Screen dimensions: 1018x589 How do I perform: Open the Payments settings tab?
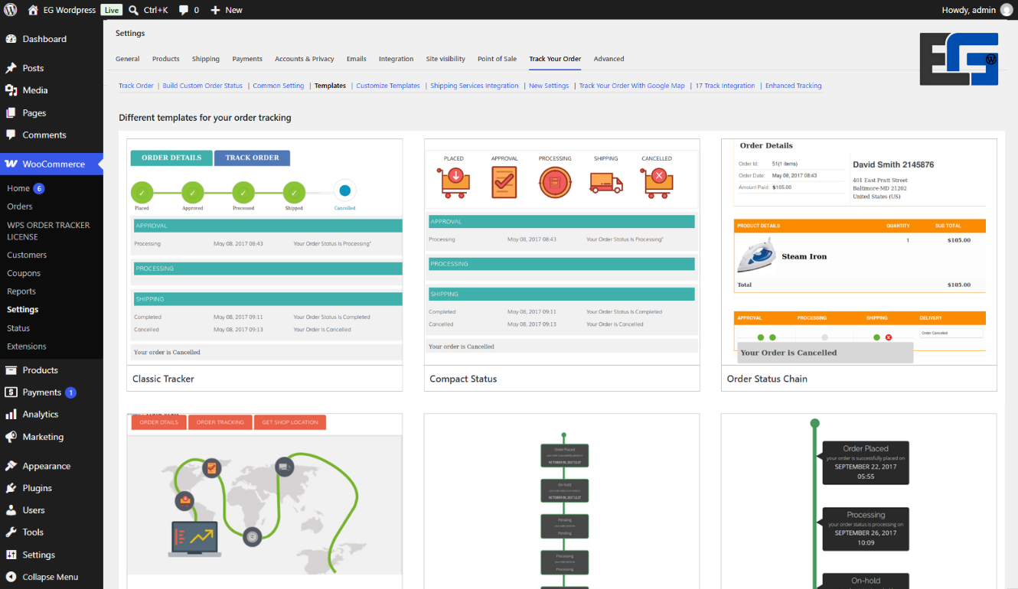click(x=247, y=59)
